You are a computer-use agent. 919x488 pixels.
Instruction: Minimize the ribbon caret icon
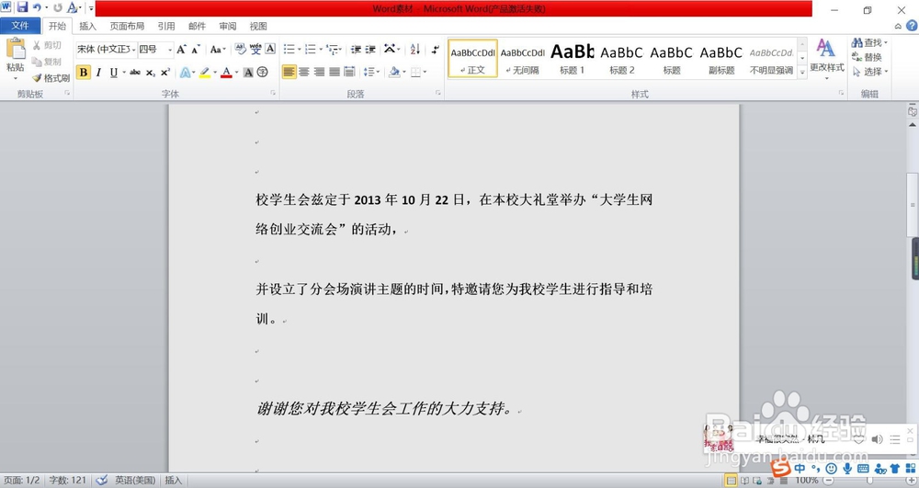click(x=898, y=27)
